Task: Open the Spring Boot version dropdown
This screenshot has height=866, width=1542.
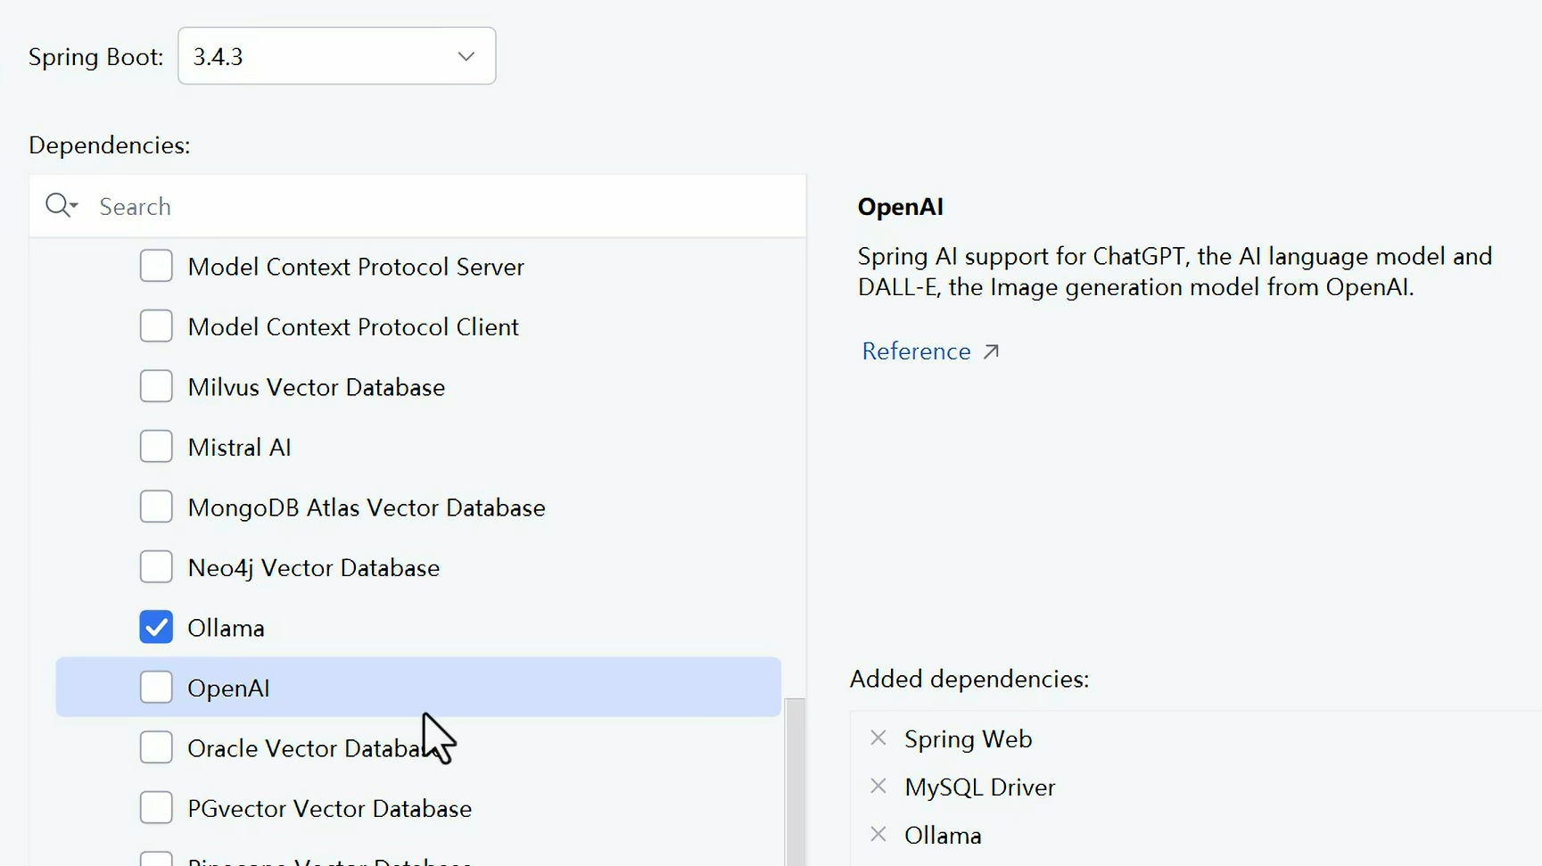Action: tap(336, 56)
